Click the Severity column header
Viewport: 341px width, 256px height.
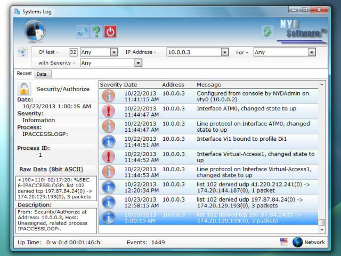(x=110, y=85)
